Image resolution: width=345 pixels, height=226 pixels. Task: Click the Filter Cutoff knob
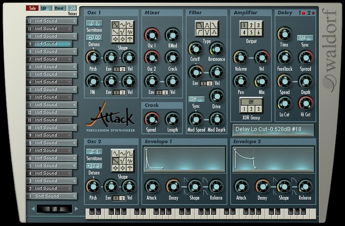[x=196, y=49]
